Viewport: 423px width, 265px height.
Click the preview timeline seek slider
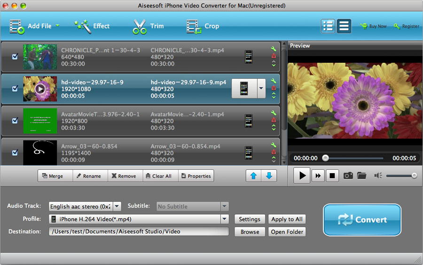353,158
